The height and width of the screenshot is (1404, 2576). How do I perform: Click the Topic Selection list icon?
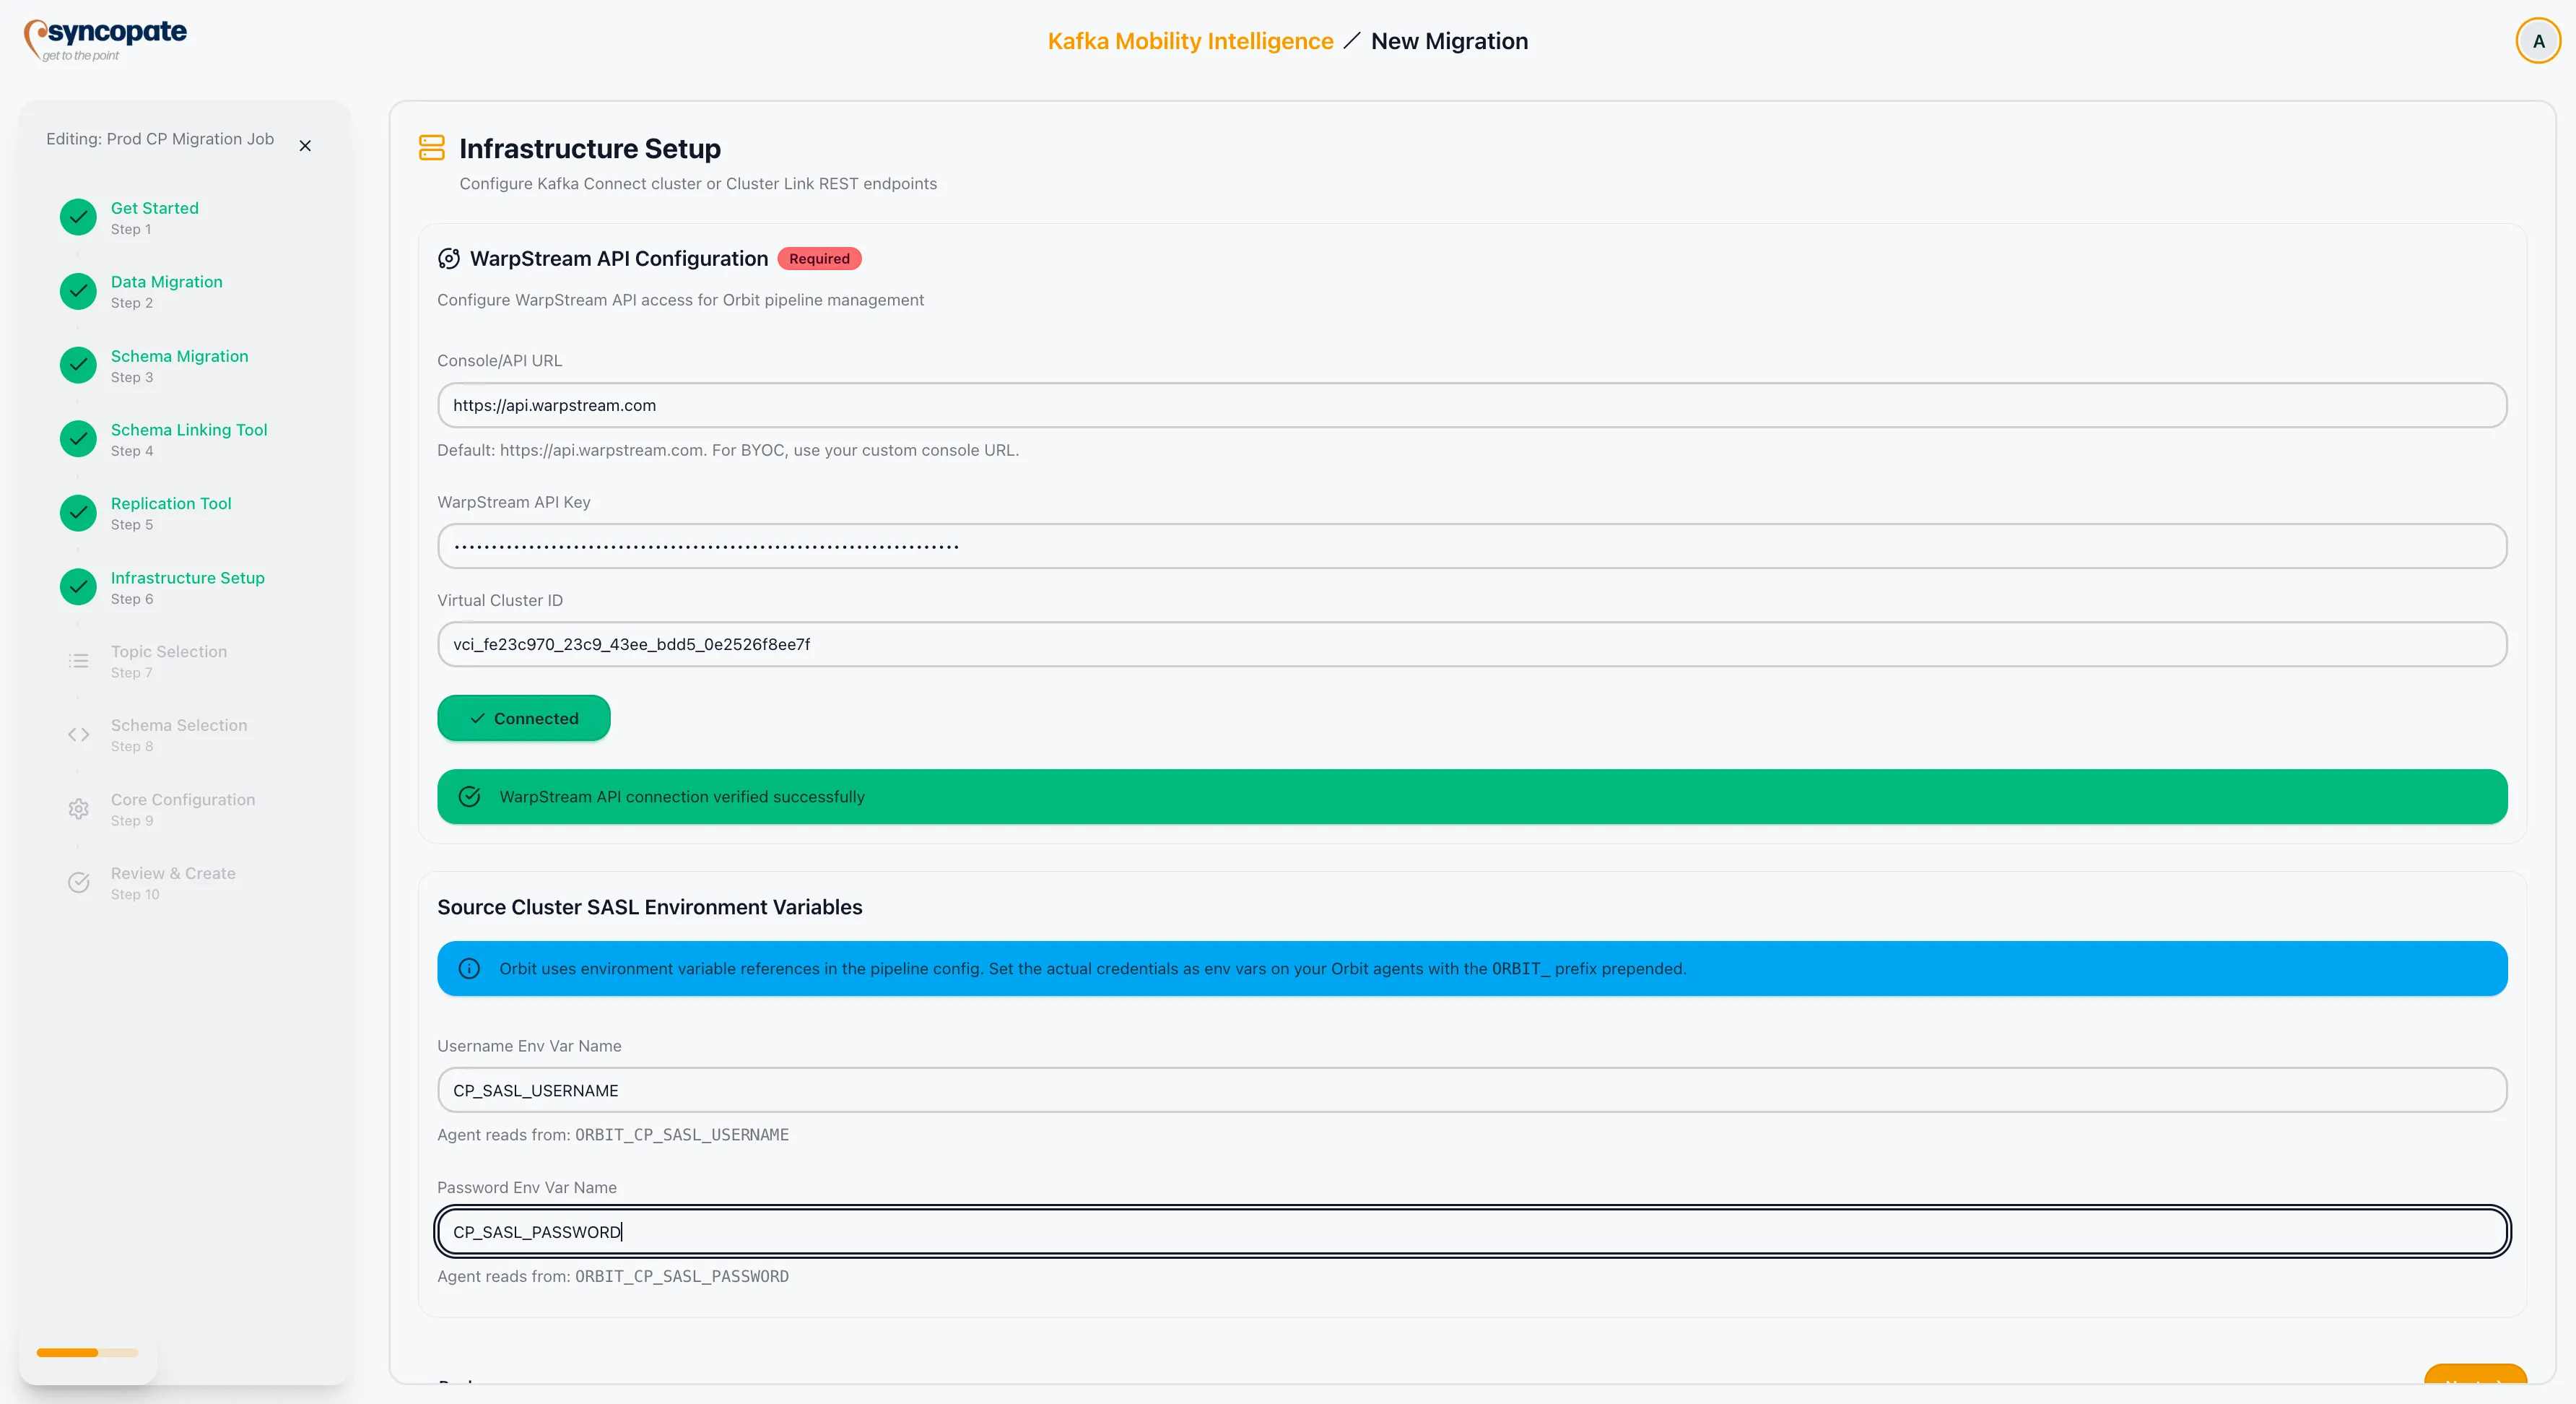78,660
